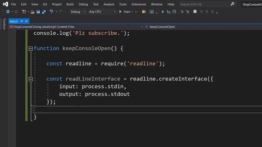The image size is (262, 147).
Task: Open the Test menu
Action: point(96,4)
